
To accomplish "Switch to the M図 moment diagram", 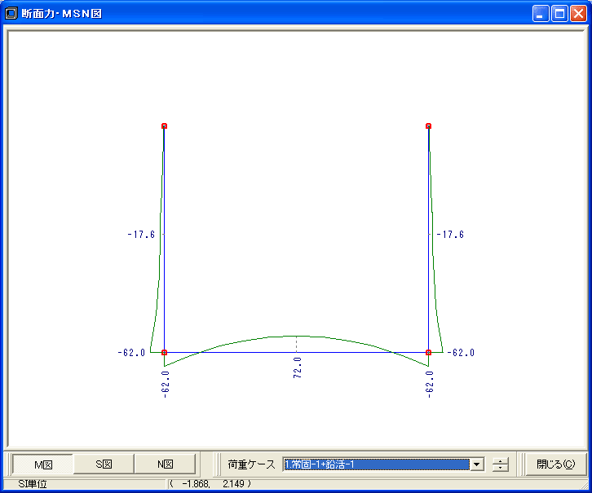I will (x=43, y=464).
